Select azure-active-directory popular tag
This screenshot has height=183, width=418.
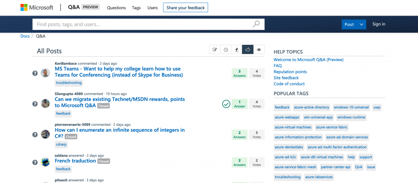click(312, 108)
